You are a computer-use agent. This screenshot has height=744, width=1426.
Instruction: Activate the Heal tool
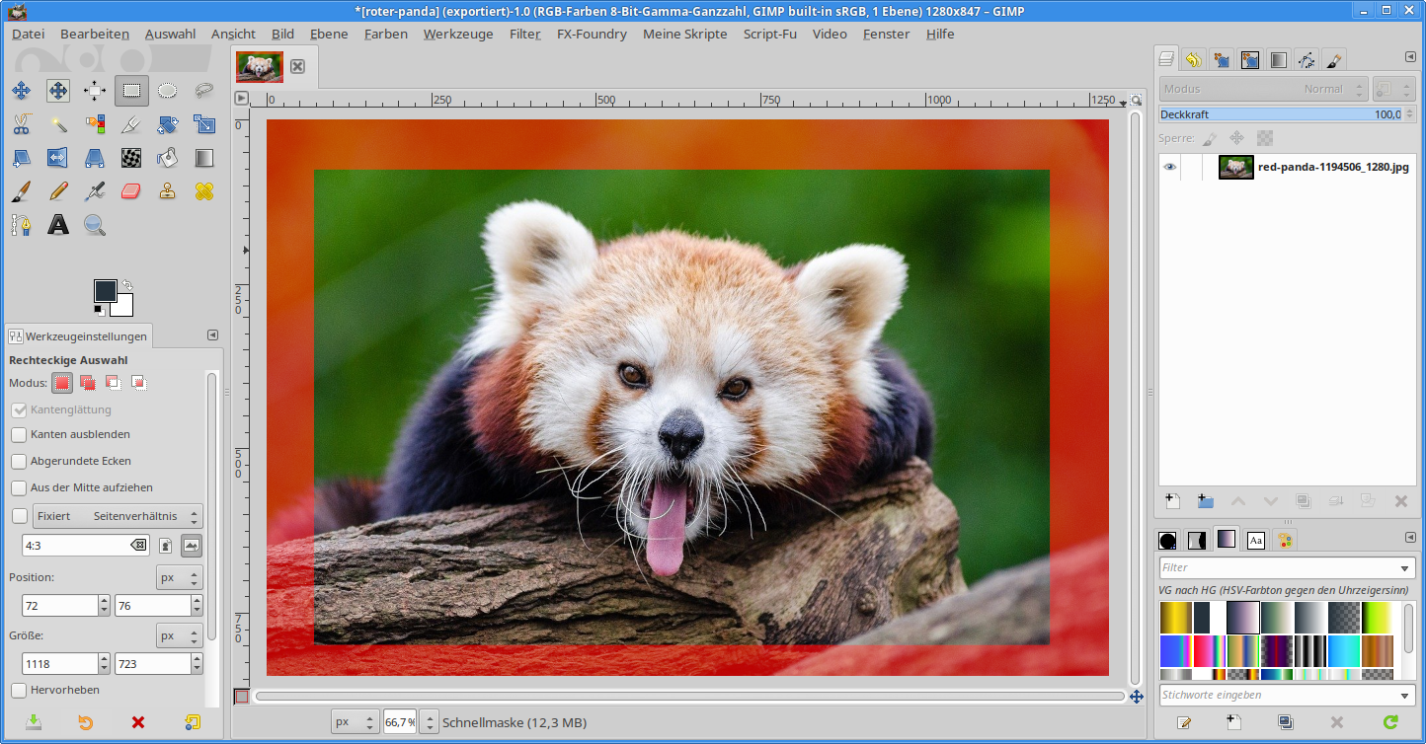click(x=204, y=191)
